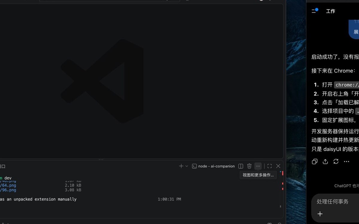
Task: Open views and more actions ellipsis
Action: pyautogui.click(x=258, y=166)
